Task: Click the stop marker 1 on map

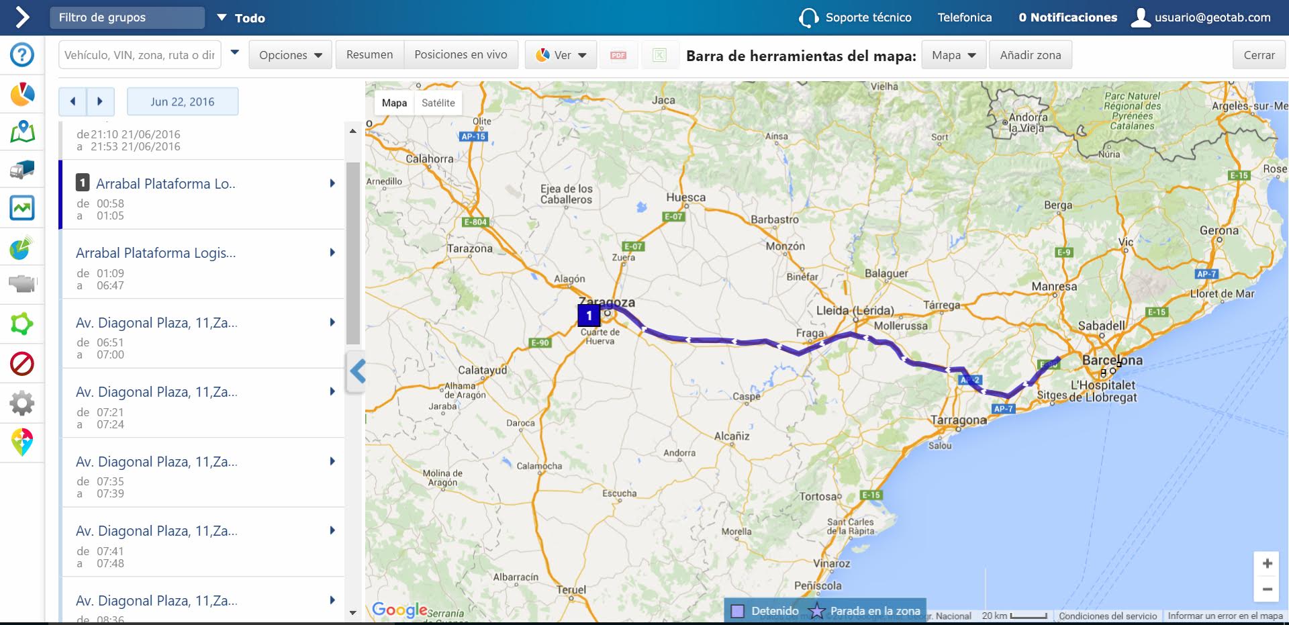Action: click(589, 315)
